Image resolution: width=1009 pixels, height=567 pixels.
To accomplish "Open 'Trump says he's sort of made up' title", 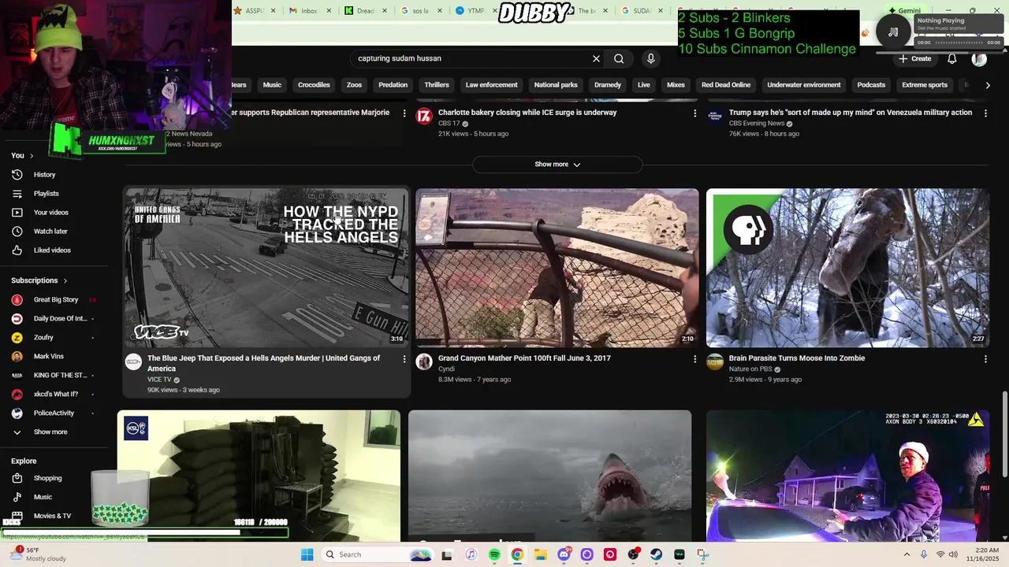I will click(x=851, y=113).
